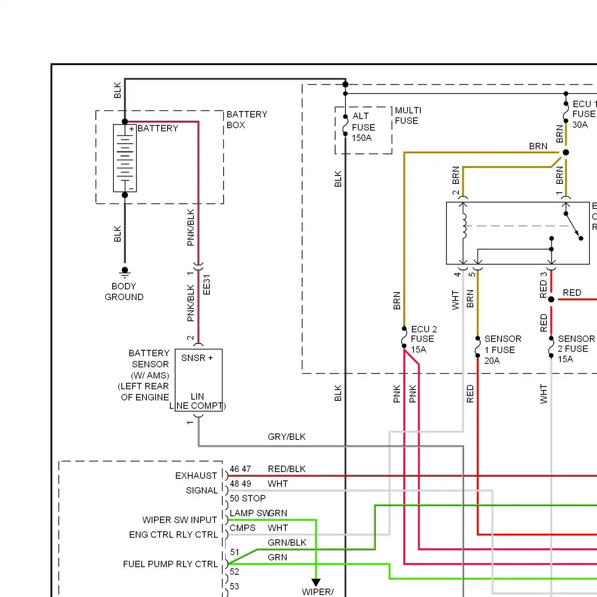
Task: Click the ECU 1 fuse symbol
Action: [566, 112]
